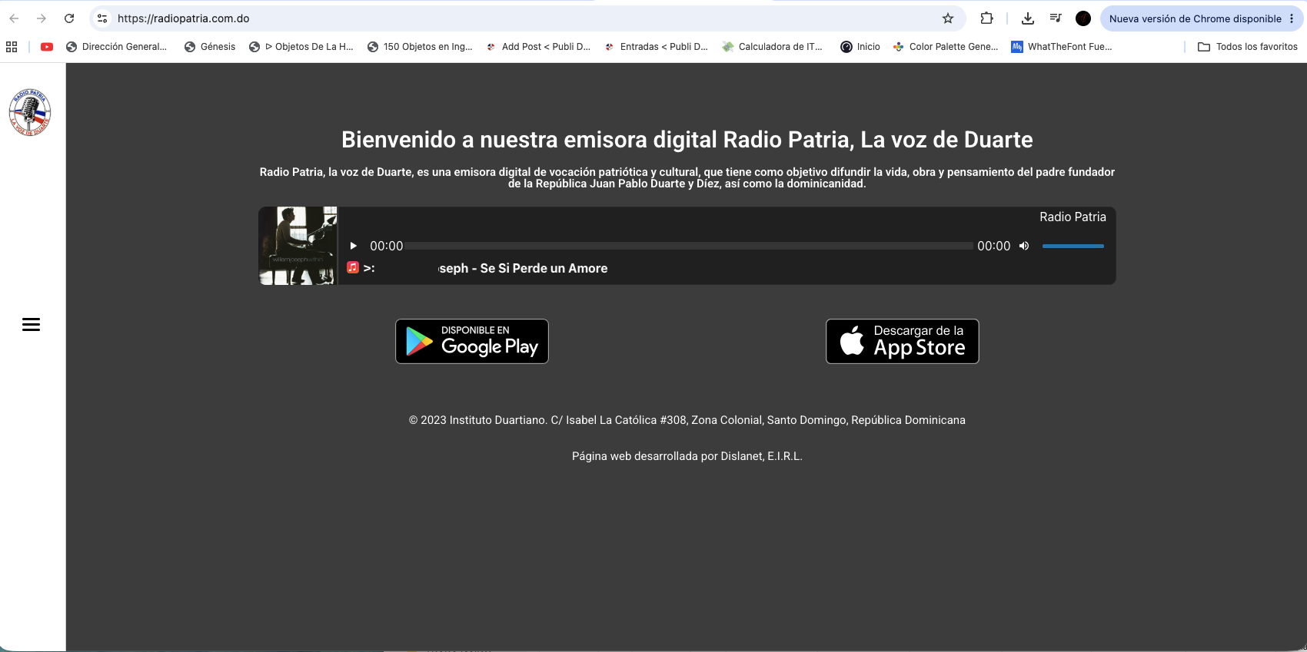Open 'WhatTheFont Fue...' bookmark
The height and width of the screenshot is (652, 1307).
[1062, 47]
